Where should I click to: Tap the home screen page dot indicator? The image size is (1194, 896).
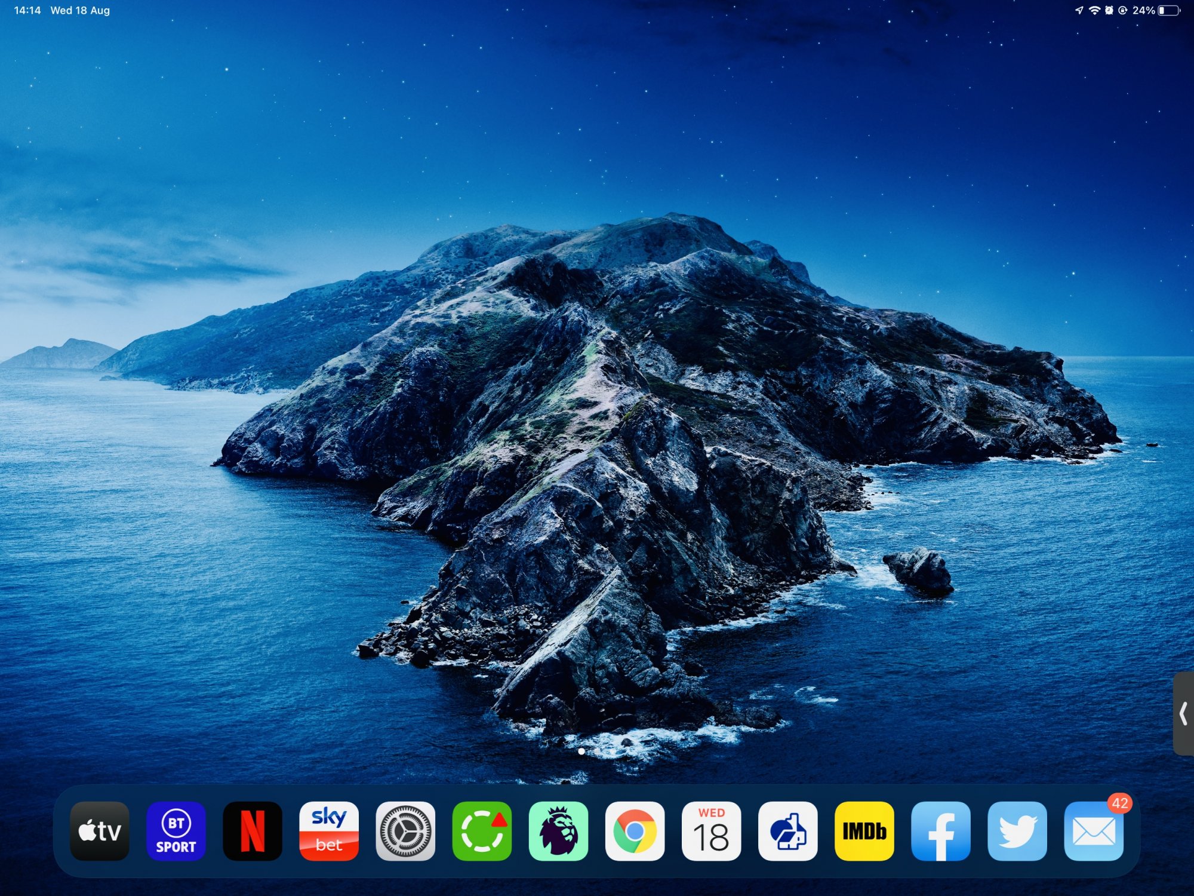(581, 751)
